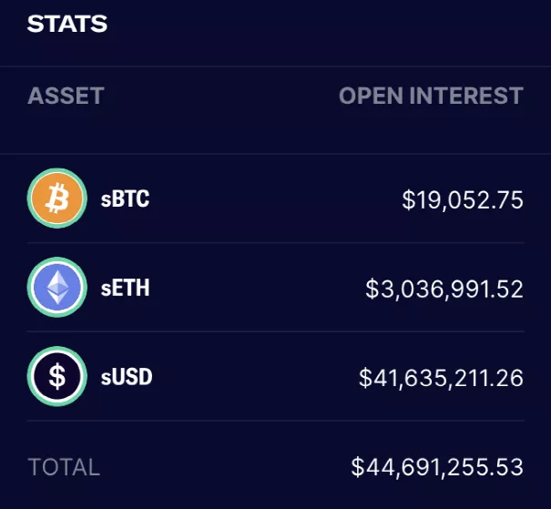
Task: Click the orange Bitcoin sBTC icon
Action: coord(57,199)
